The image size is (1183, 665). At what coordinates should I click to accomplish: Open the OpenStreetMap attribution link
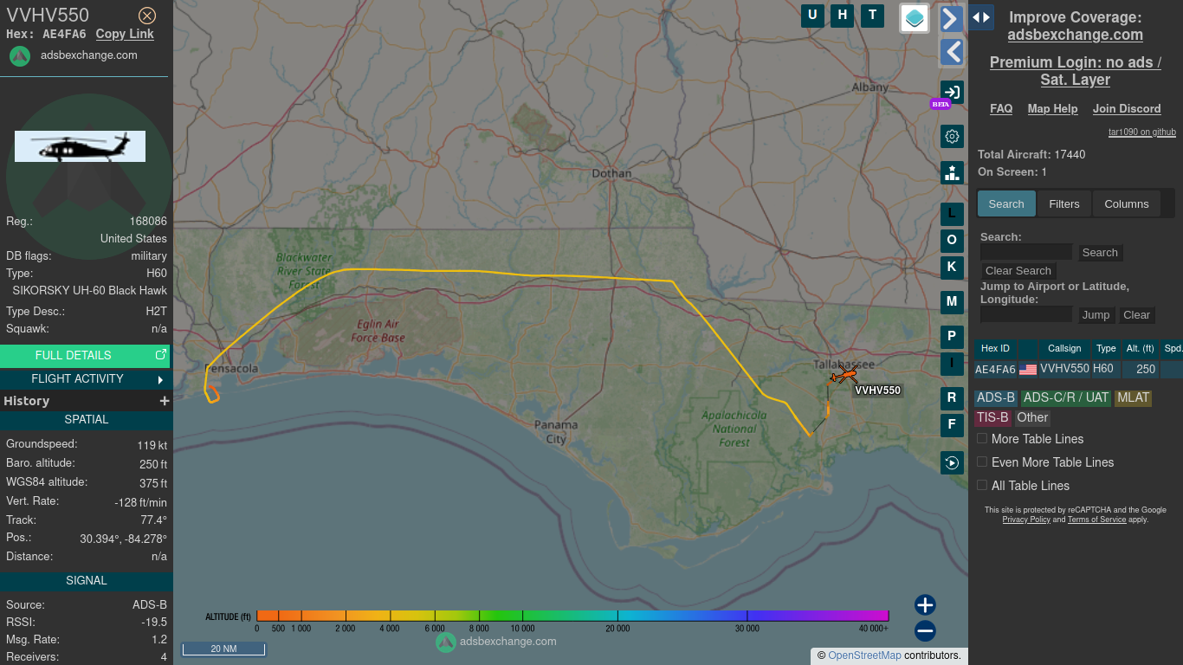tap(864, 655)
